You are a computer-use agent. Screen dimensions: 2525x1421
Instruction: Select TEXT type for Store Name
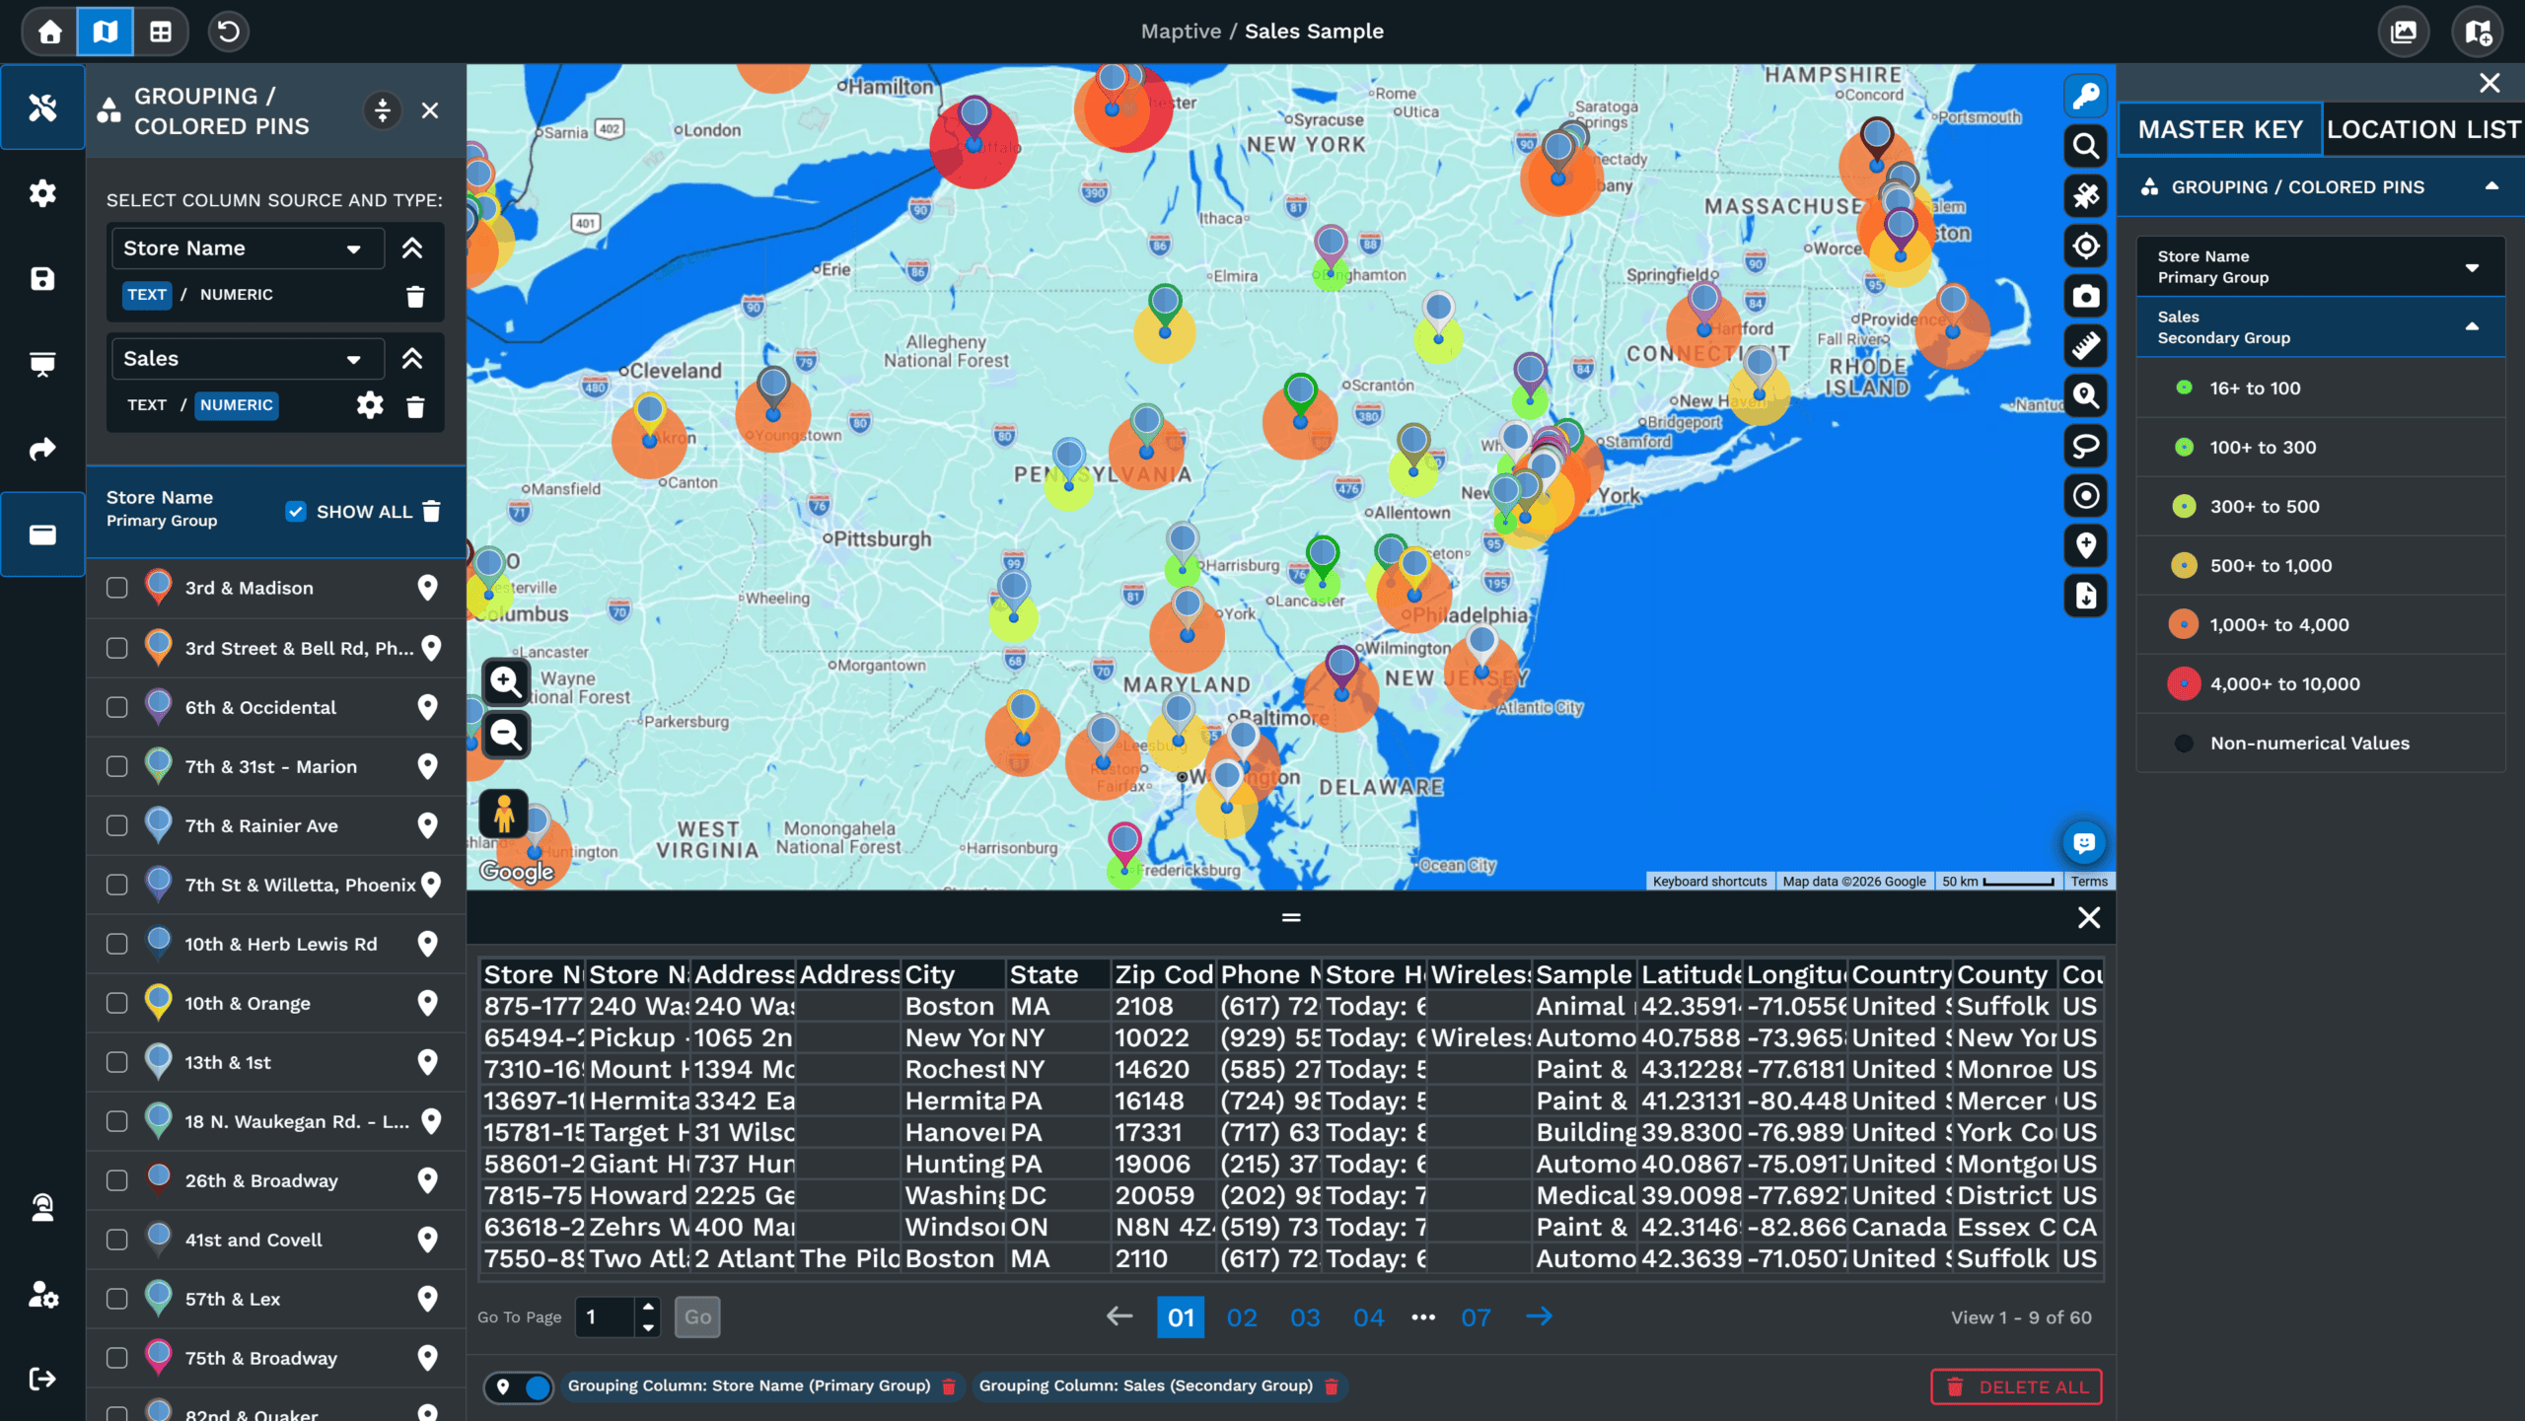tap(147, 295)
